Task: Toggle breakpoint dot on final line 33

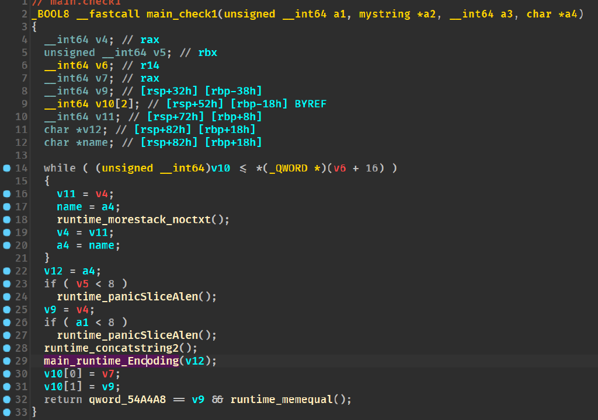Action: click(x=7, y=412)
